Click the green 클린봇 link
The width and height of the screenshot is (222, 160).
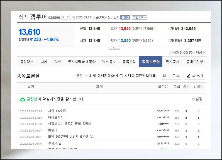[x=32, y=99]
